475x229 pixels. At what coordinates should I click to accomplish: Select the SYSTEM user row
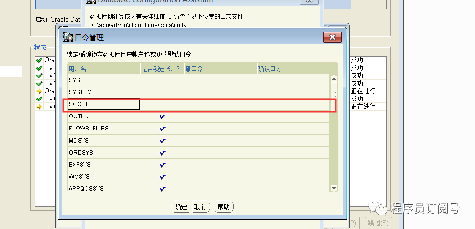tap(198, 92)
